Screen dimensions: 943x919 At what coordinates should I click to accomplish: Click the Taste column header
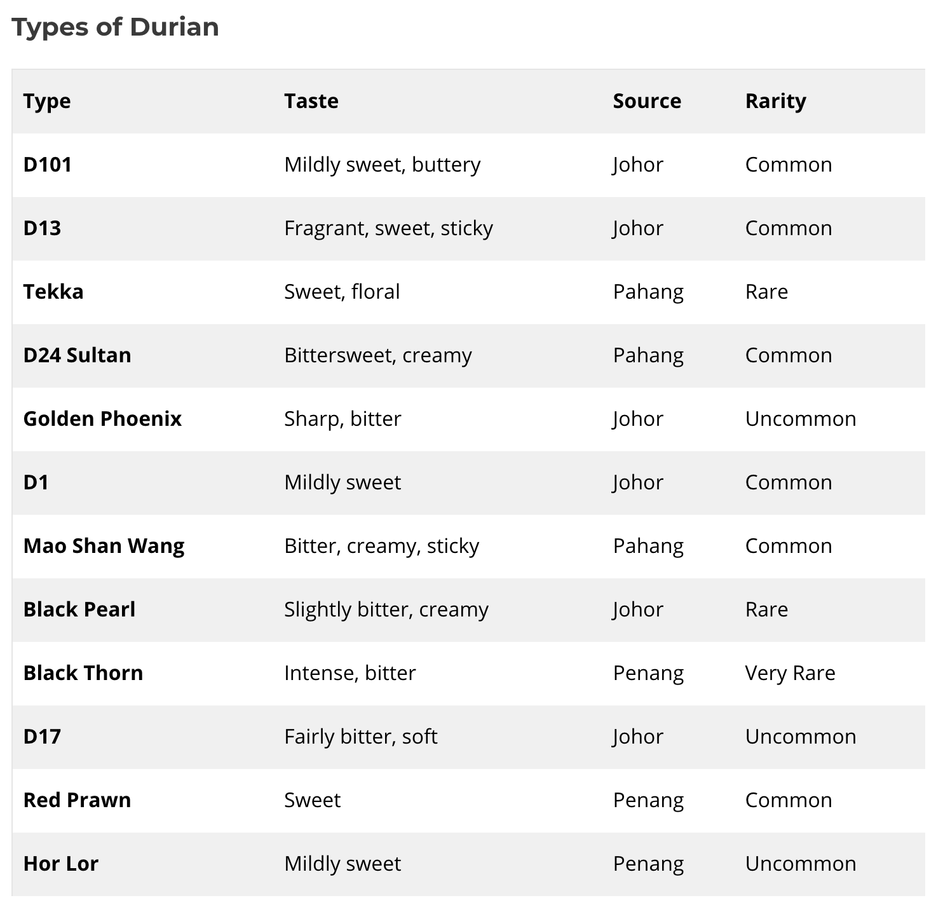311,101
